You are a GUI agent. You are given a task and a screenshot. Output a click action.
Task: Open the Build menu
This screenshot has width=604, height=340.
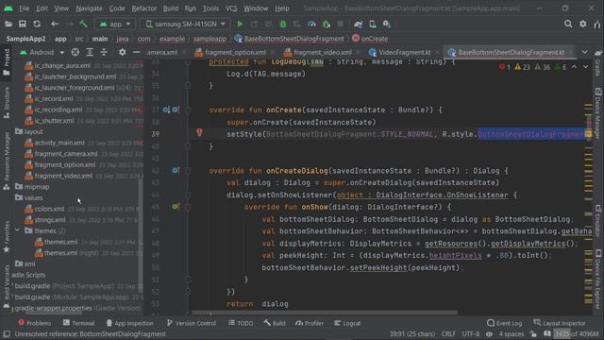coord(170,8)
